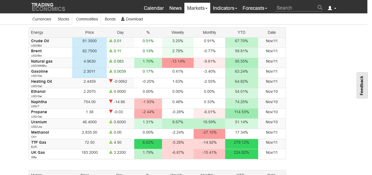Focus the Search input field
372x175 pixels.
pyautogui.click(x=296, y=8)
